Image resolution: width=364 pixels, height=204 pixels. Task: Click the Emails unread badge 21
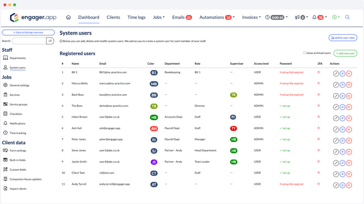click(189, 18)
